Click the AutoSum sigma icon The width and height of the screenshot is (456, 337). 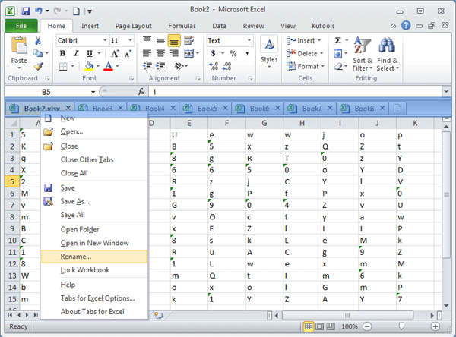tap(338, 40)
